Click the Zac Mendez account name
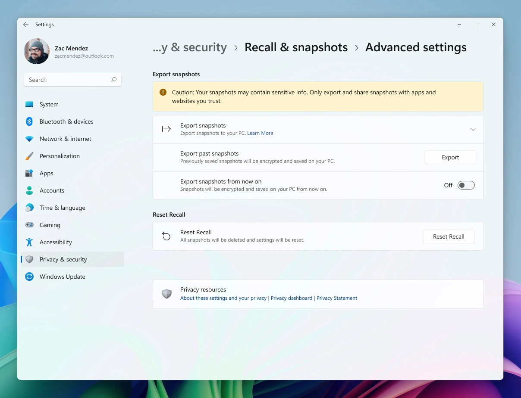The height and width of the screenshot is (398, 521). (x=71, y=48)
